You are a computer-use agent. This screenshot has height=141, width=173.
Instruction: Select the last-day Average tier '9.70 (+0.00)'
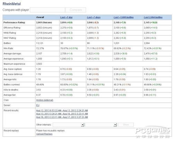(66, 95)
